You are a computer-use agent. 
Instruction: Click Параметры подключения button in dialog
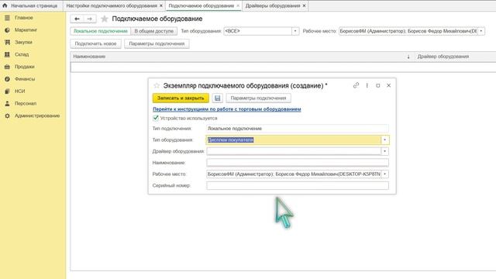click(x=258, y=98)
